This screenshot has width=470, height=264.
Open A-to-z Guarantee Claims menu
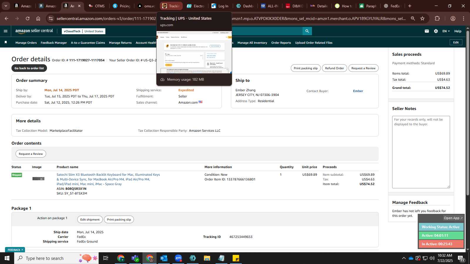pyautogui.click(x=88, y=43)
